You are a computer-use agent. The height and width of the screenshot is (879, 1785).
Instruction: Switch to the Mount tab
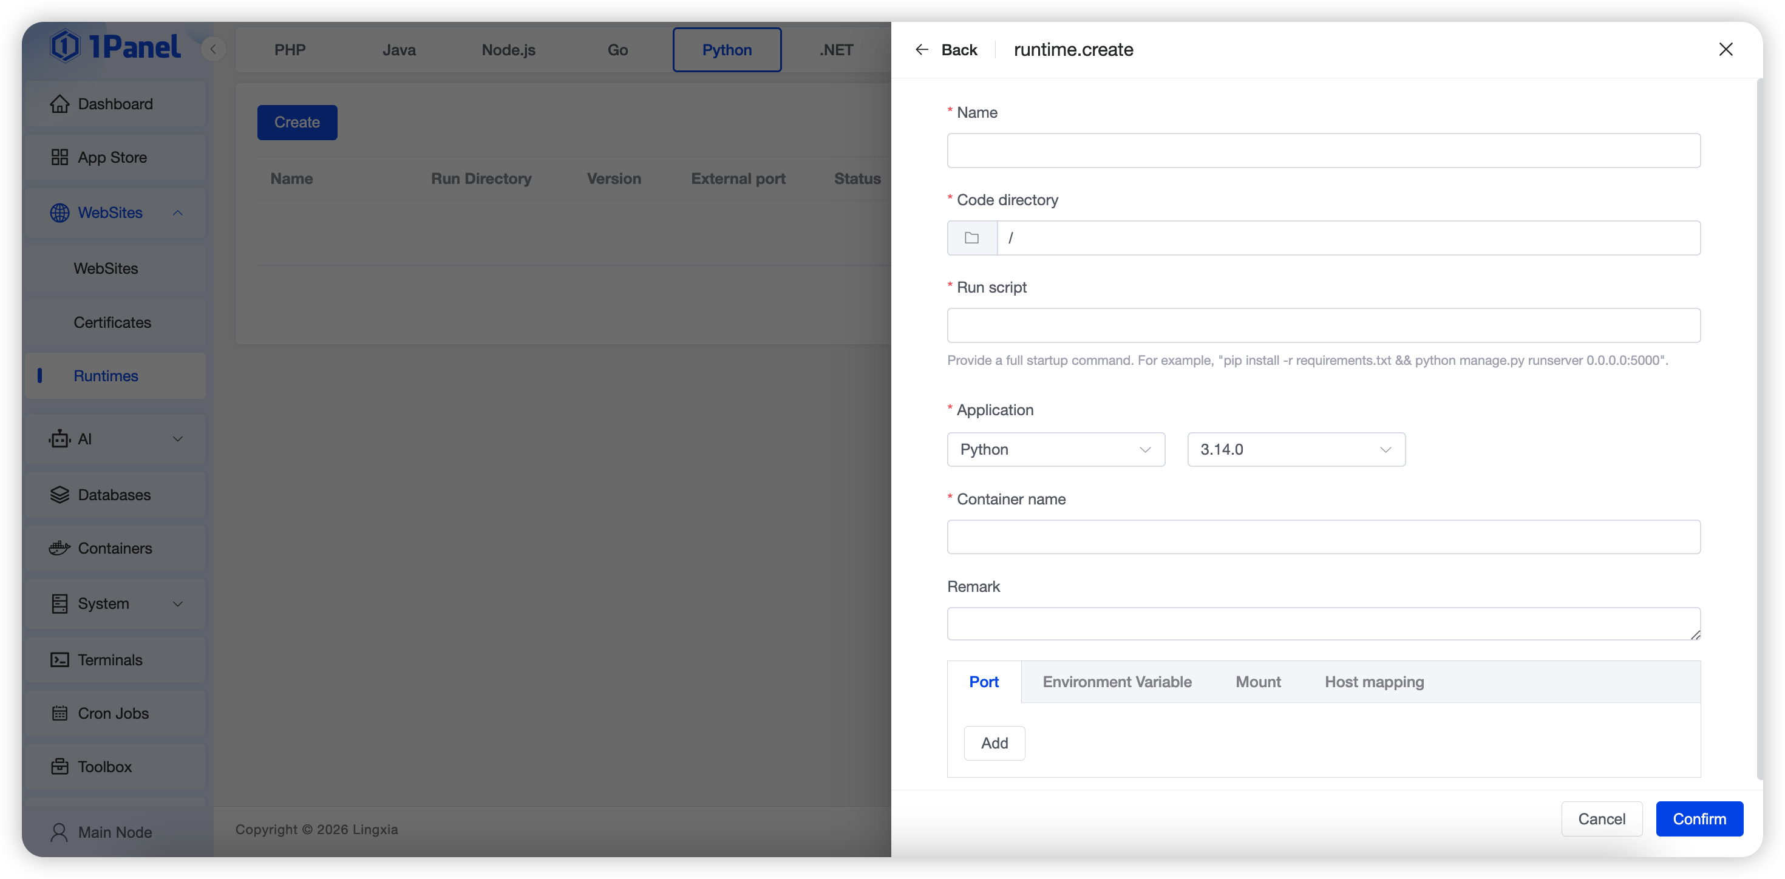1257,682
